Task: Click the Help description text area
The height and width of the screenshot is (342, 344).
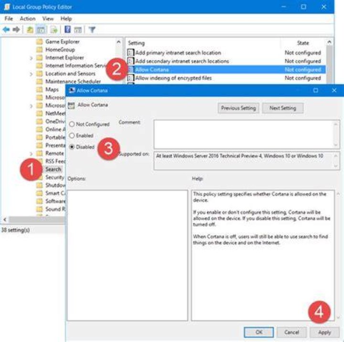Action: pos(263,255)
